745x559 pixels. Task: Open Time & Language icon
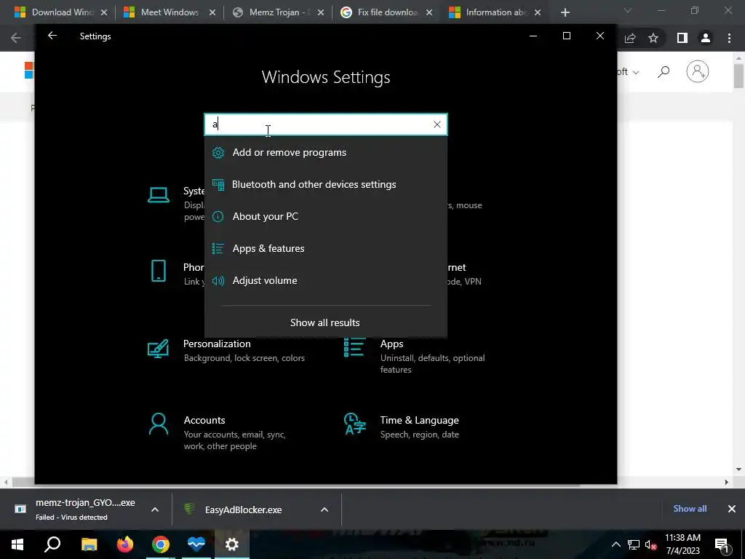354,424
